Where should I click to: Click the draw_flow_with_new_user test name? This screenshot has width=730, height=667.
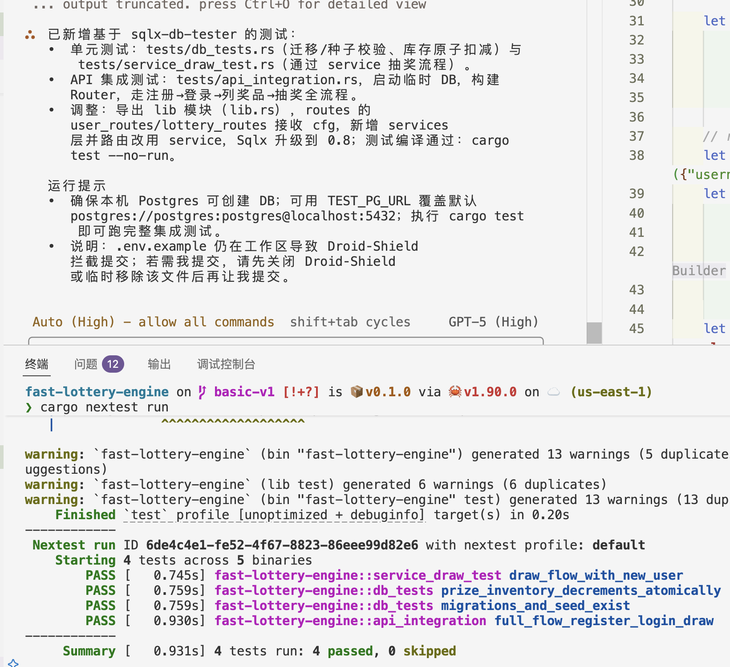click(596, 575)
